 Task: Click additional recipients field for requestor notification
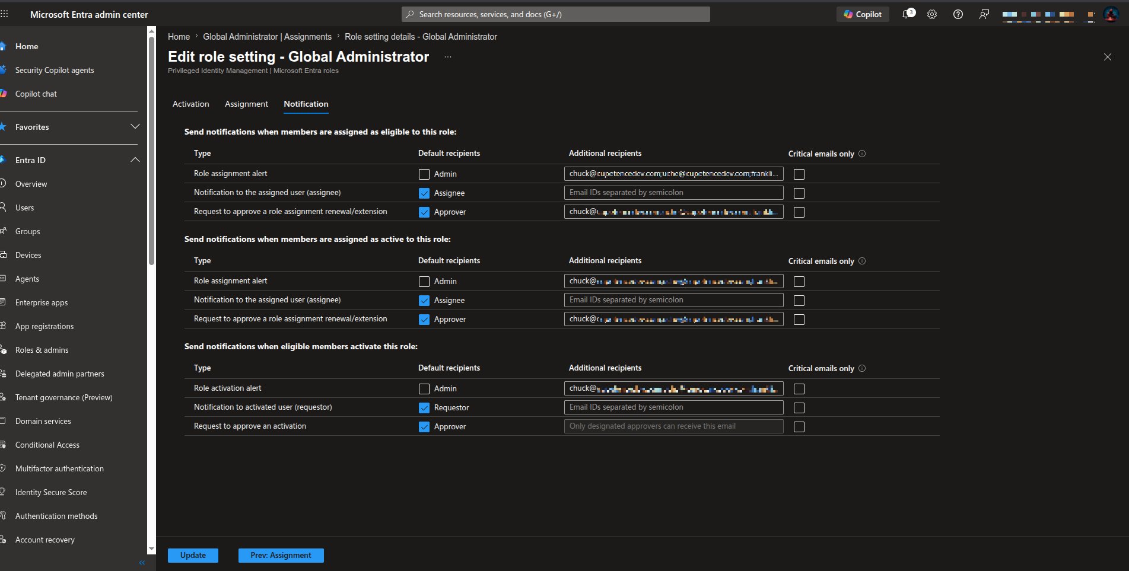coord(673,407)
